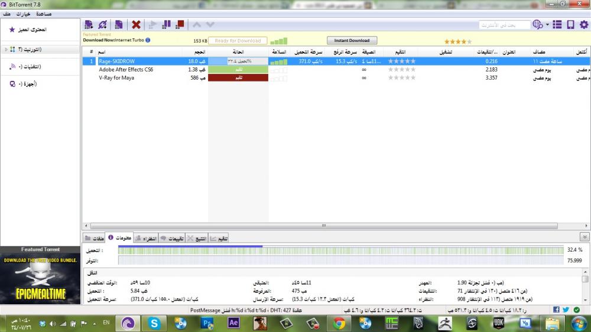Switch to the Trackers tab with X icon
This screenshot has width=591, height=332.
(x=197, y=238)
